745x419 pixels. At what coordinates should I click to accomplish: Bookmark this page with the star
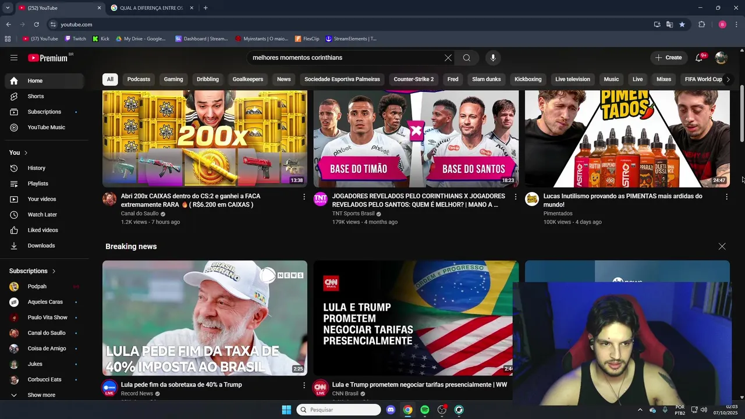click(x=682, y=24)
